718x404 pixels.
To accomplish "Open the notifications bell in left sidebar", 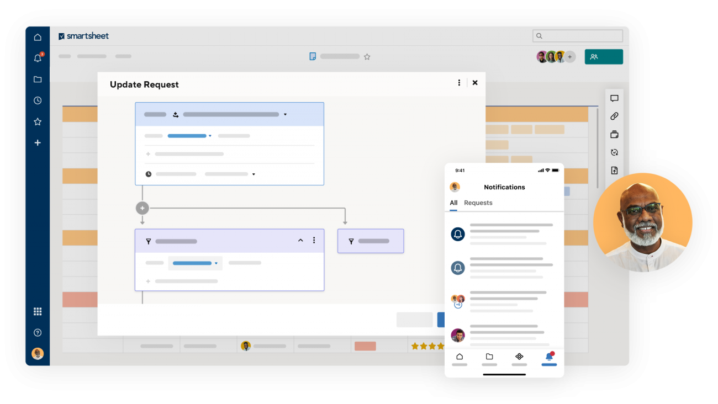I will coord(38,58).
